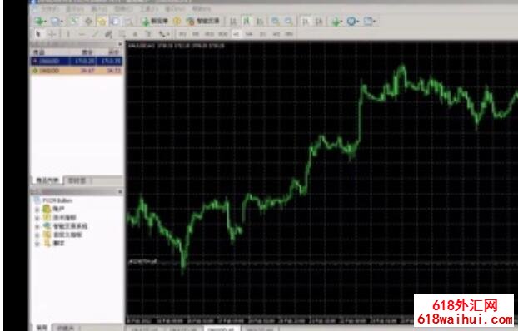
Task: Click the New Order button
Action: (155, 22)
